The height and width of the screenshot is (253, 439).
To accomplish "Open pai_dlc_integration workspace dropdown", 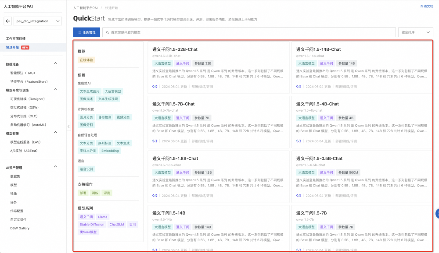I will click(x=37, y=21).
